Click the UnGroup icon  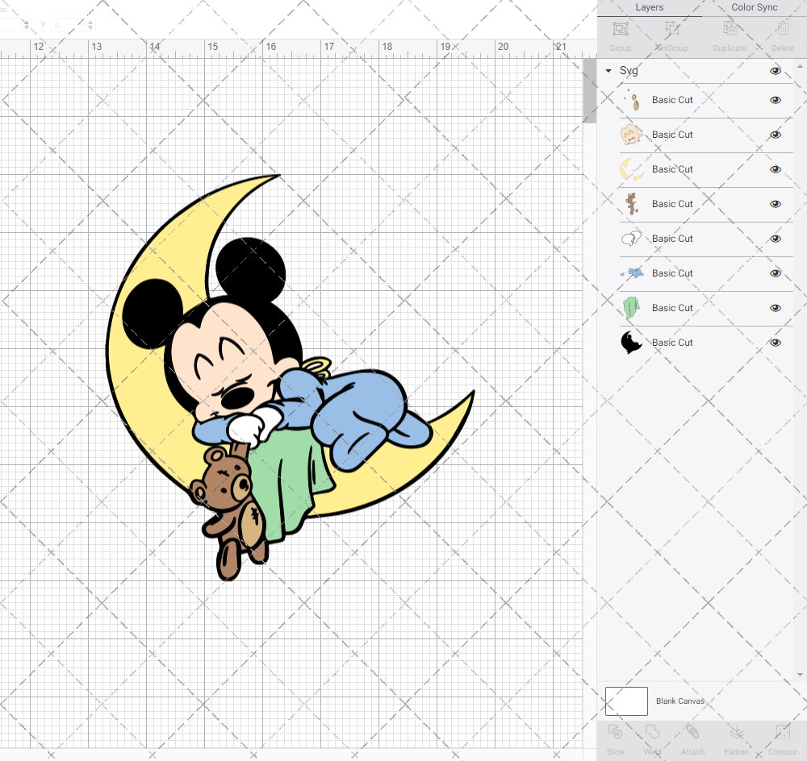pyautogui.click(x=671, y=29)
